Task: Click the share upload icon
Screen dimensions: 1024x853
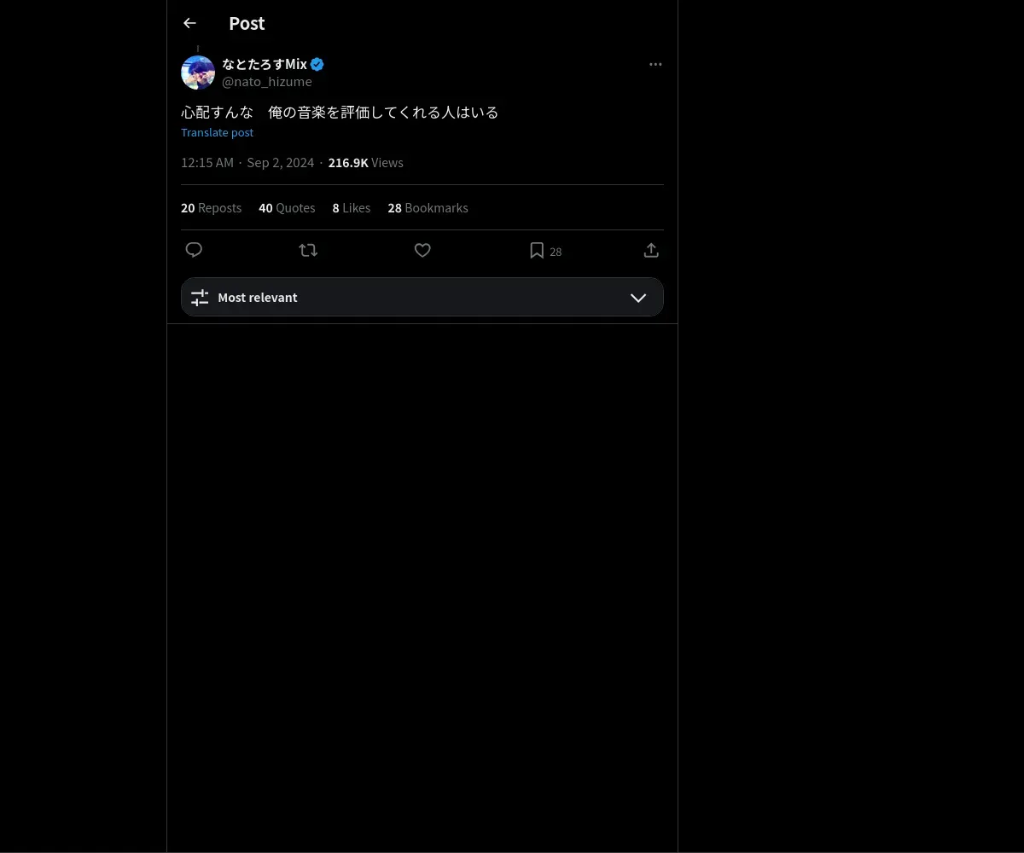Action: pyautogui.click(x=651, y=250)
